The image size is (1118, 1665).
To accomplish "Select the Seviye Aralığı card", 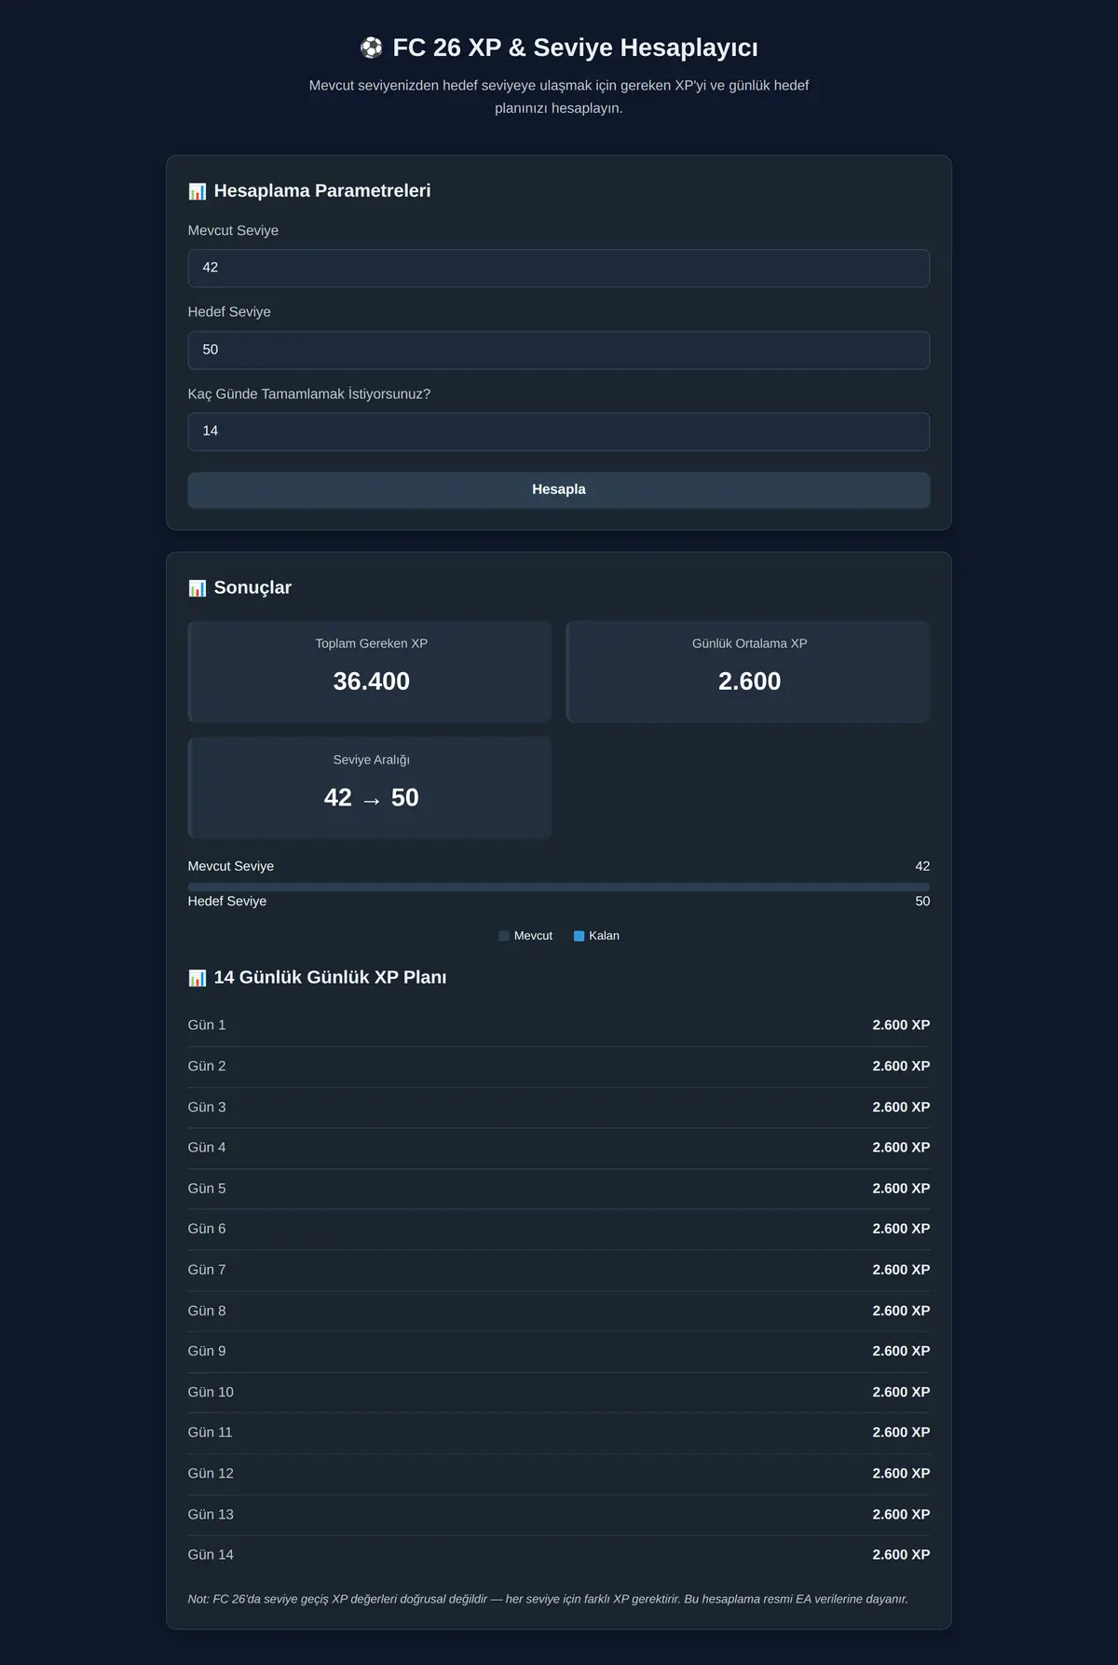I will click(370, 788).
